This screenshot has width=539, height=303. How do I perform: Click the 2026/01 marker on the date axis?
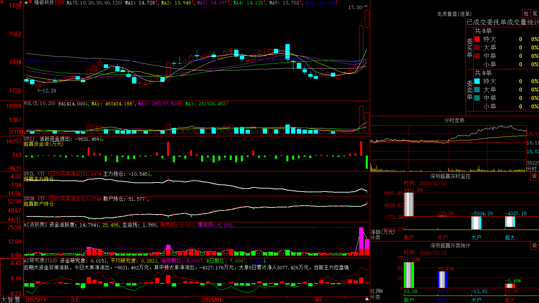pos(212,300)
